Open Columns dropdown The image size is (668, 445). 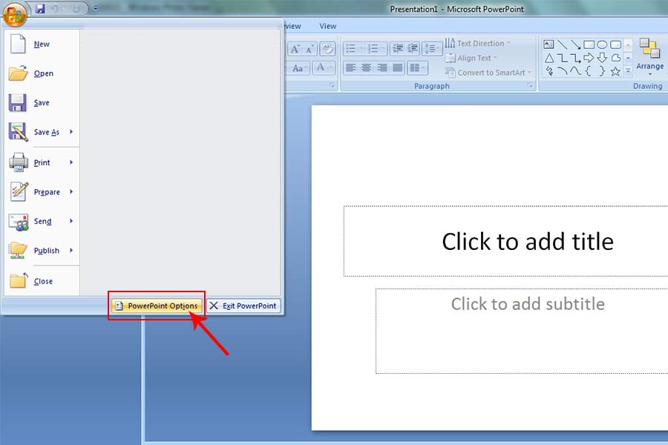click(x=417, y=67)
